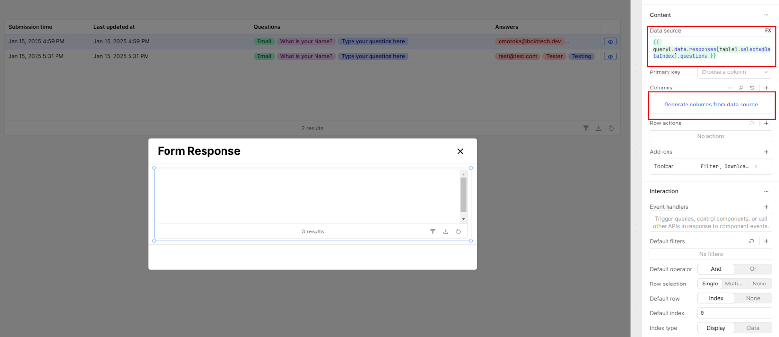The image size is (779, 337).
Task: Click the No filters placeholder
Action: coord(711,254)
